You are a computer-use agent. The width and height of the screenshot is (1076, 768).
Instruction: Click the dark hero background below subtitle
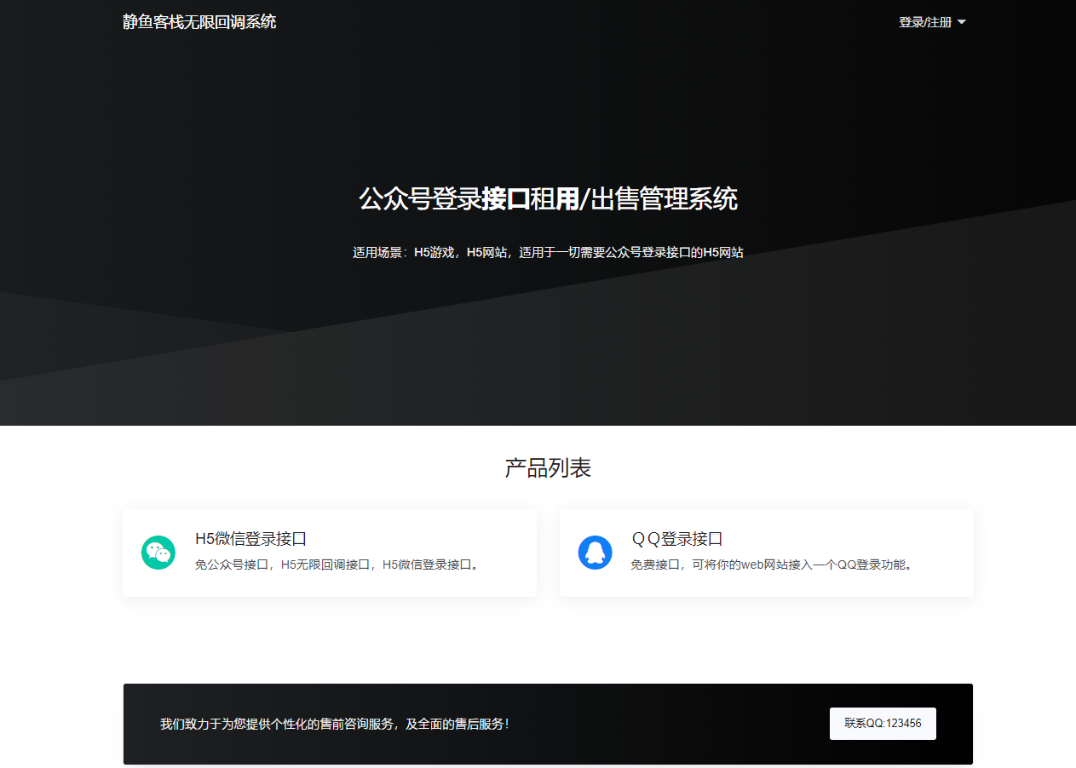pos(548,341)
